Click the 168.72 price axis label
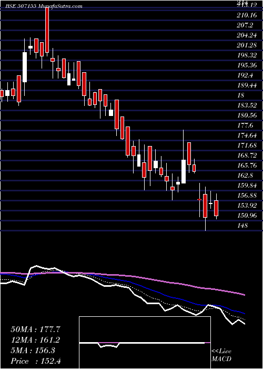Image resolution: width=263 pixels, height=369 pixels. coord(247,156)
